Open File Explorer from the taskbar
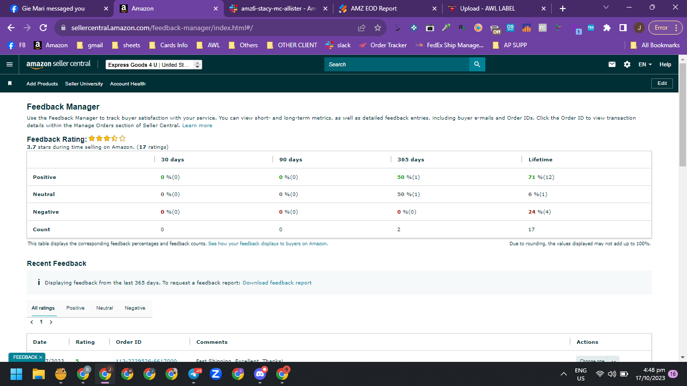This screenshot has height=386, width=687. tap(39, 373)
